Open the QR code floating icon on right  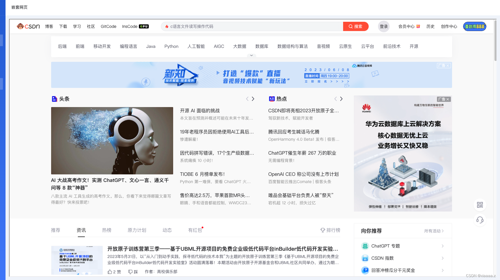point(480,205)
